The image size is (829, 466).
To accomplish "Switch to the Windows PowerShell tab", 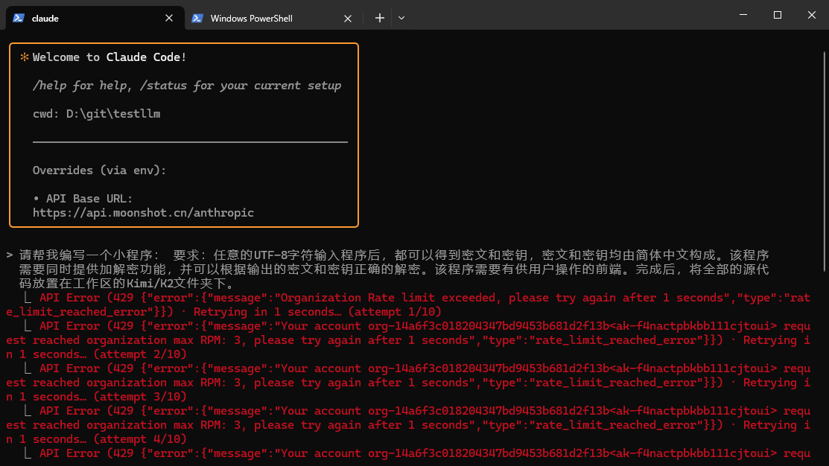I will pyautogui.click(x=273, y=18).
